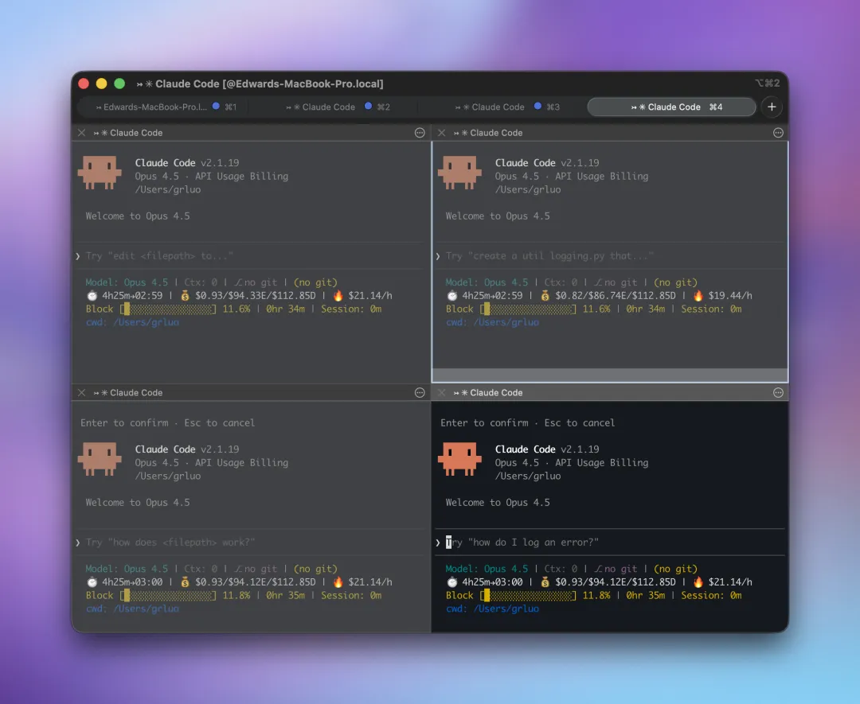Open a new tab with the plus button

(x=771, y=107)
